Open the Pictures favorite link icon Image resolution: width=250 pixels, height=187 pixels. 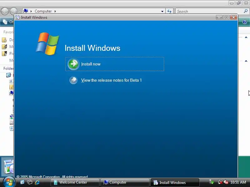pyautogui.click(x=4, y=53)
